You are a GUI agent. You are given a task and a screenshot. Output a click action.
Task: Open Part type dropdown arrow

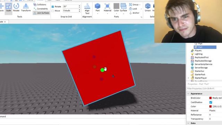97,14
